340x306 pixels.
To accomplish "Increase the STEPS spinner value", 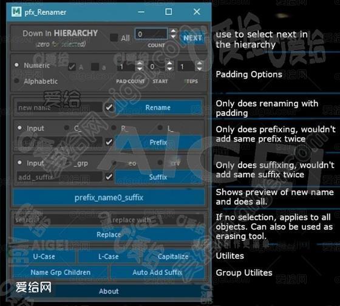I will [x=199, y=64].
